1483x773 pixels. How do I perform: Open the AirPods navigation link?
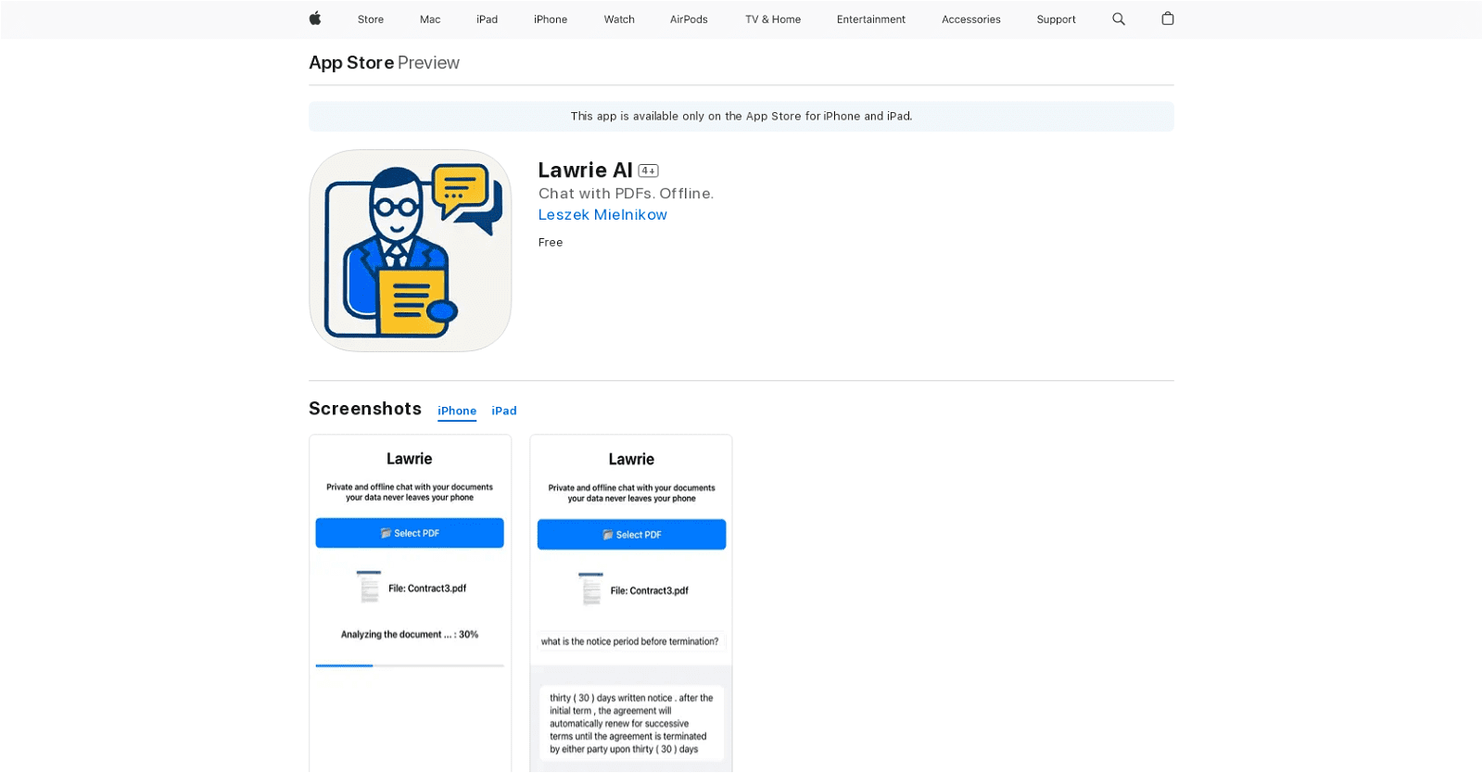[689, 19]
